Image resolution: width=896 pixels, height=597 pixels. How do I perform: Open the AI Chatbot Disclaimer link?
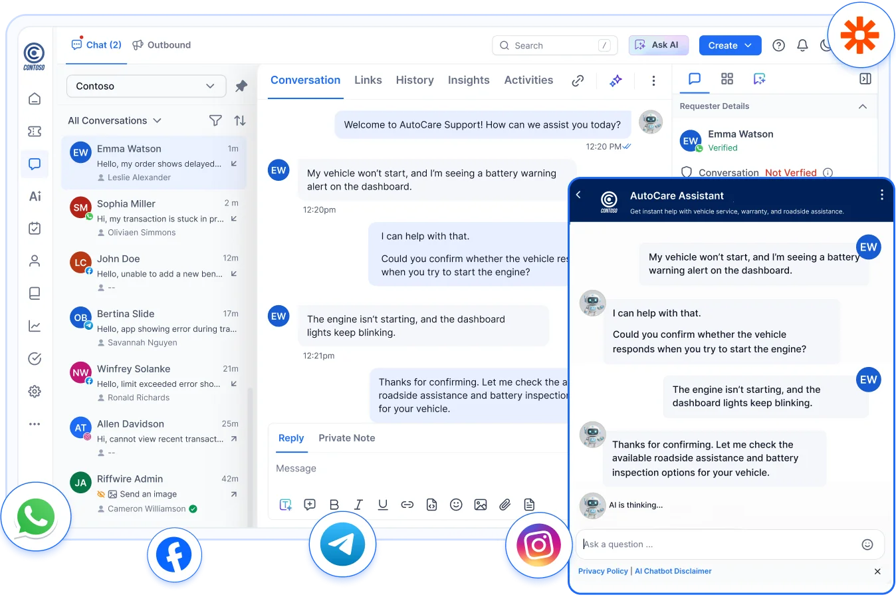(673, 571)
